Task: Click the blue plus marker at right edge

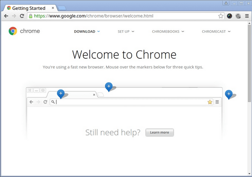Action: click(x=229, y=94)
